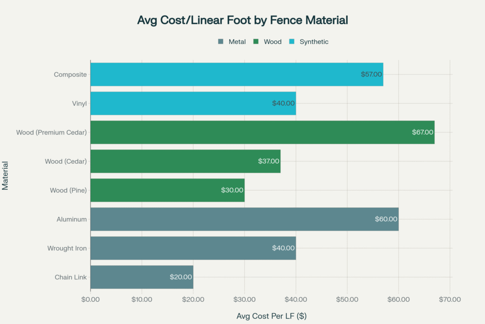Click the $70.00 x-axis tick label
This screenshot has width=485, height=324.
pyautogui.click(x=450, y=299)
